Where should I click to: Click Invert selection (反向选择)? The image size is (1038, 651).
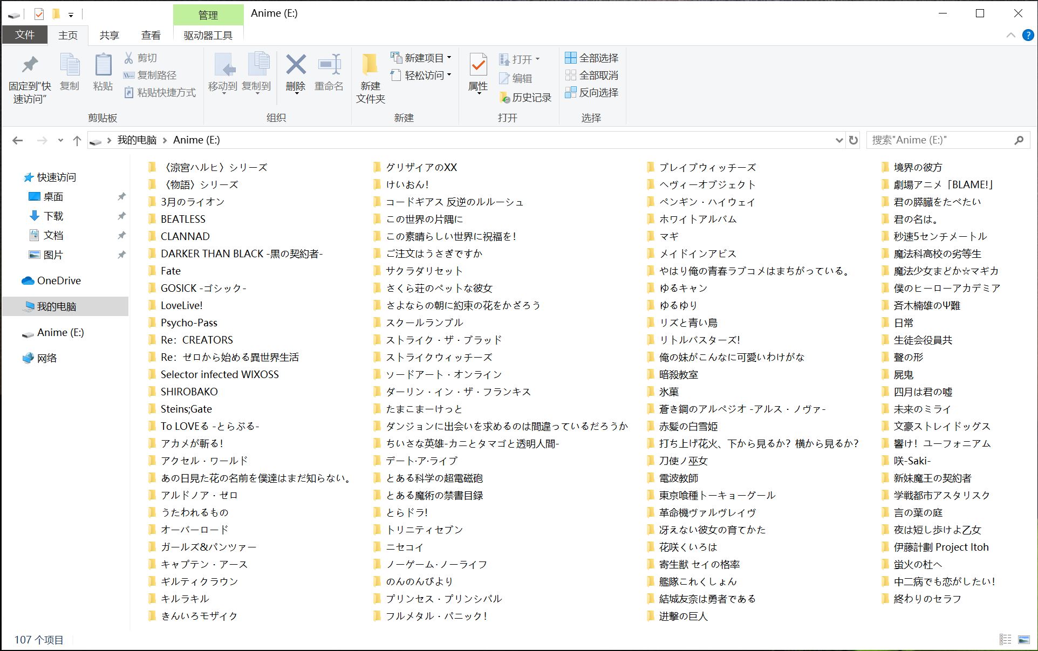pos(592,92)
